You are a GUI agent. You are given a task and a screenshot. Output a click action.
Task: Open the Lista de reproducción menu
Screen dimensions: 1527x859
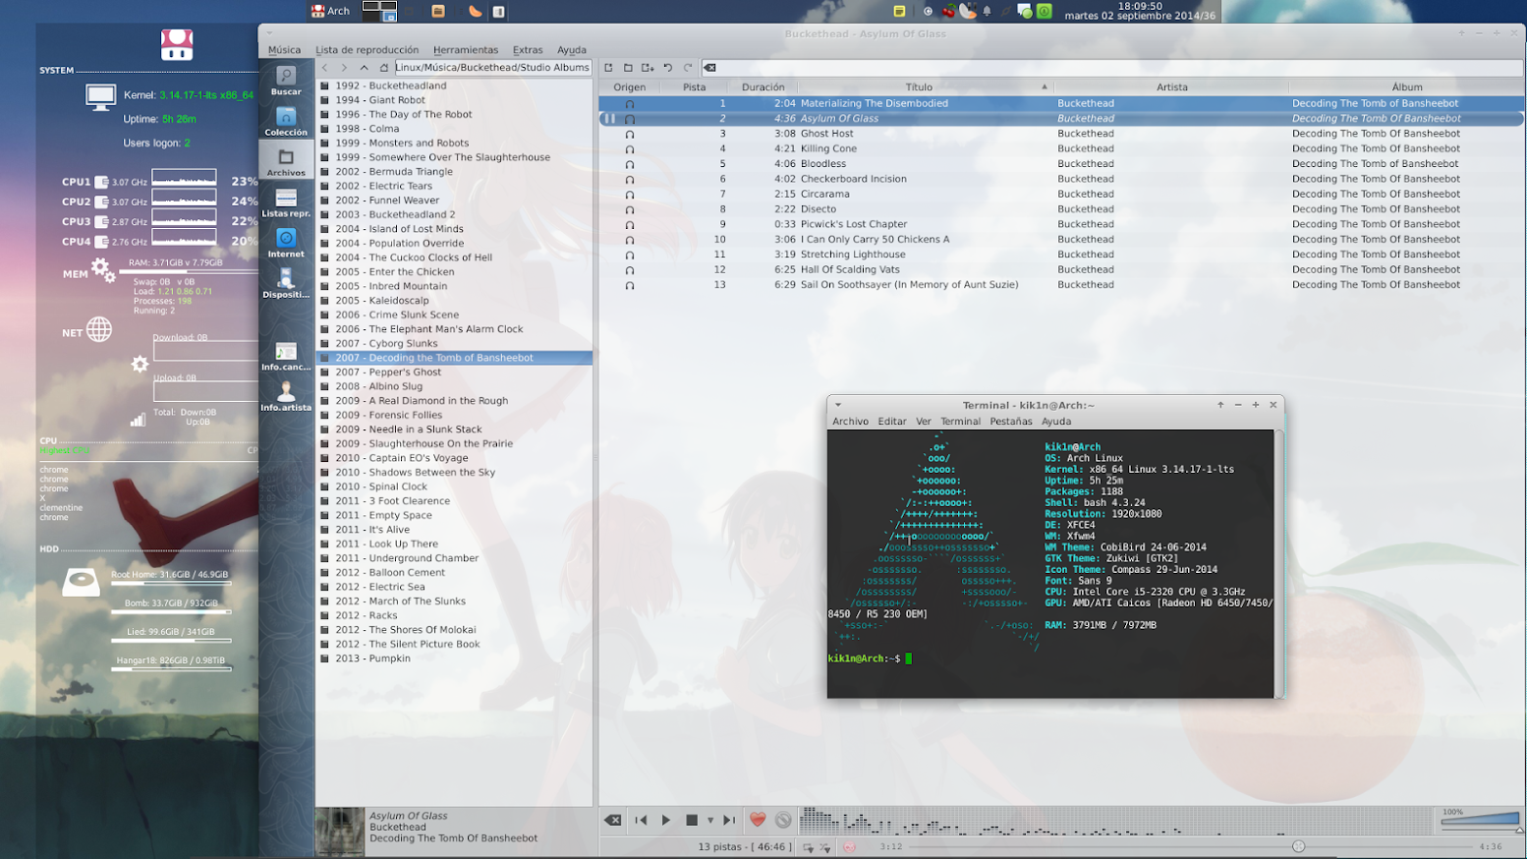tap(367, 50)
